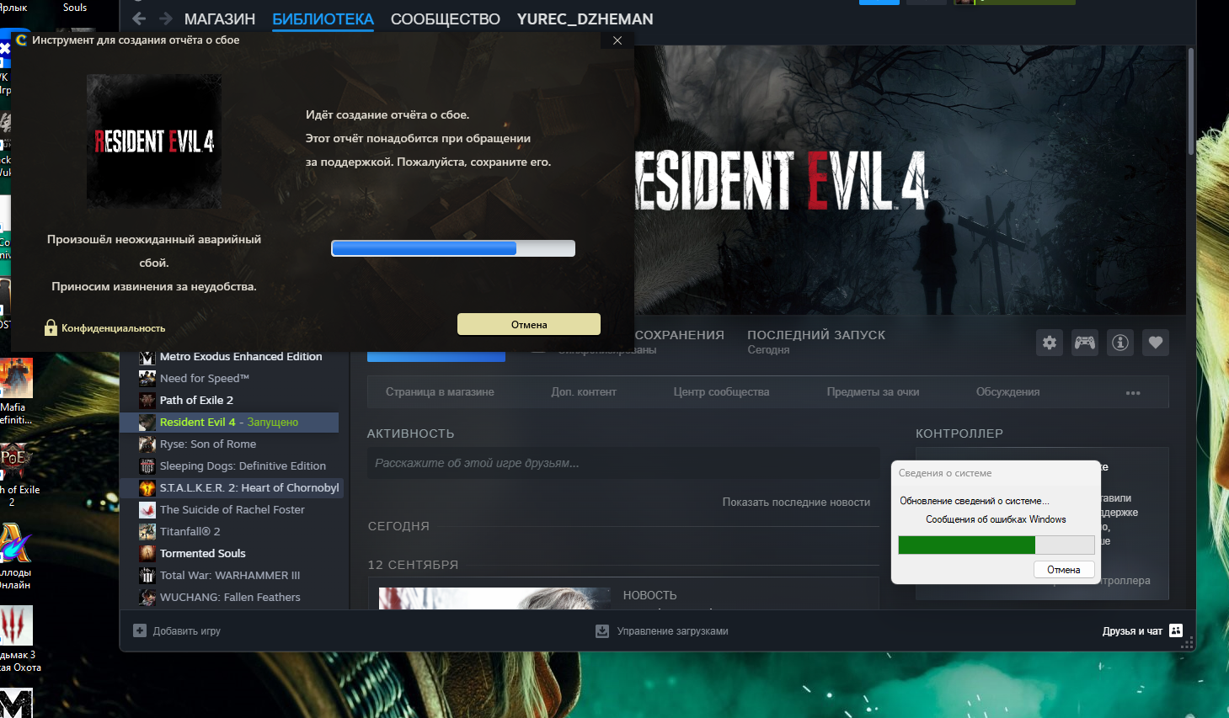Show game info icon
Viewport: 1229px width, 718px height.
coord(1120,342)
